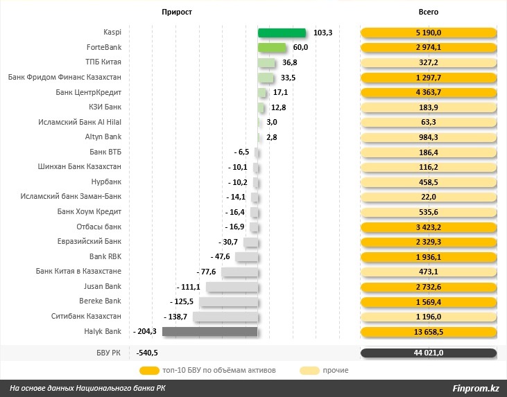The image size is (507, 397).
Task: Click the Bank RBK negative bar
Action: 246,257
